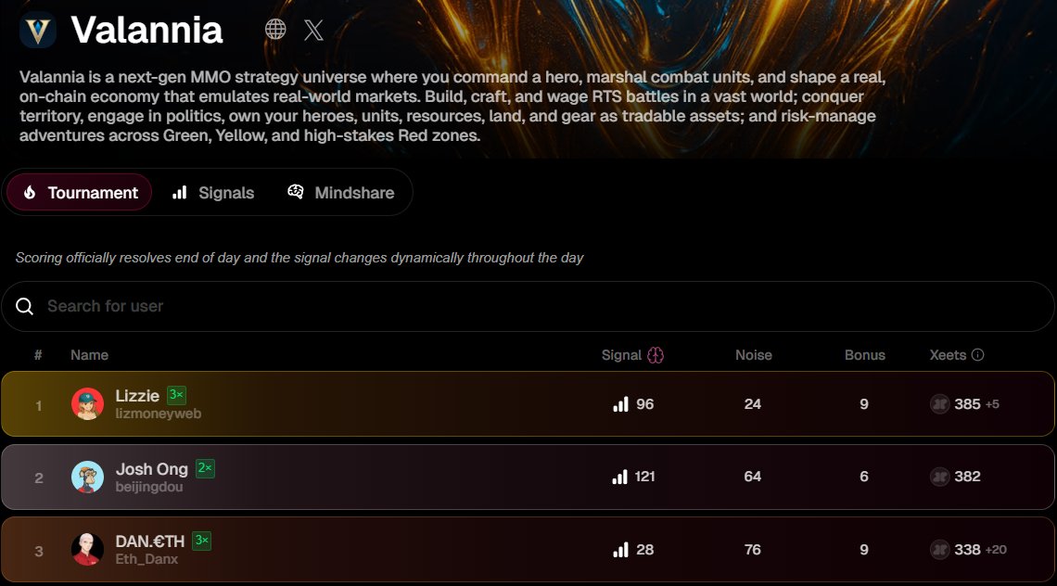Click Josh Ong's signal value 121
The height and width of the screenshot is (586, 1057).
click(644, 477)
